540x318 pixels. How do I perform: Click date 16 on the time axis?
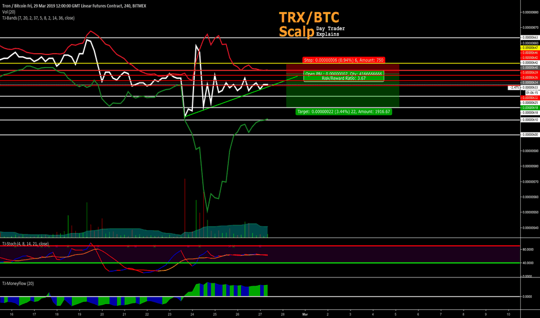12,314
